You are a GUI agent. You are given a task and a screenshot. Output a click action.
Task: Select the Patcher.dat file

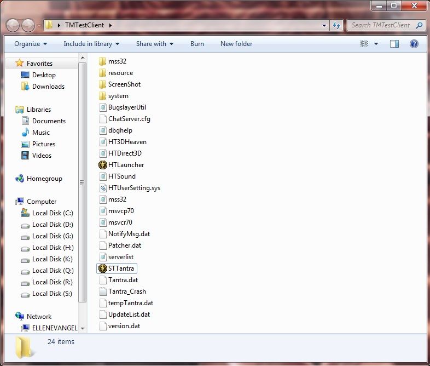pyautogui.click(x=120, y=245)
